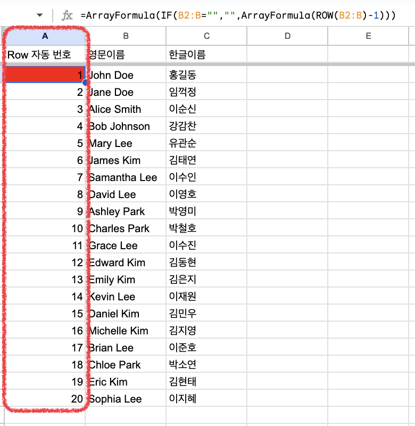This screenshot has width=415, height=426.
Task: Click the formula bar with the ArrayFormula text
Action: pos(238,15)
